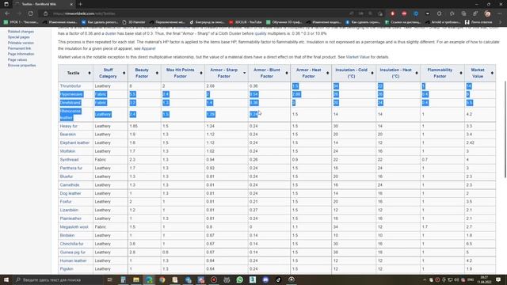Image resolution: width=507 pixels, height=285 pixels.
Task: Open the Heavy fur textile link
Action: 69,126
